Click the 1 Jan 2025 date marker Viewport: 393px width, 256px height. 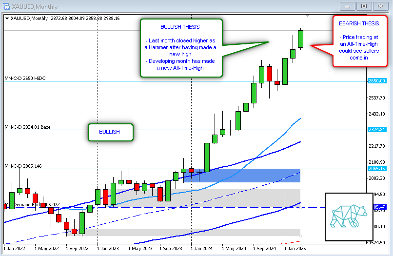pyautogui.click(x=297, y=248)
